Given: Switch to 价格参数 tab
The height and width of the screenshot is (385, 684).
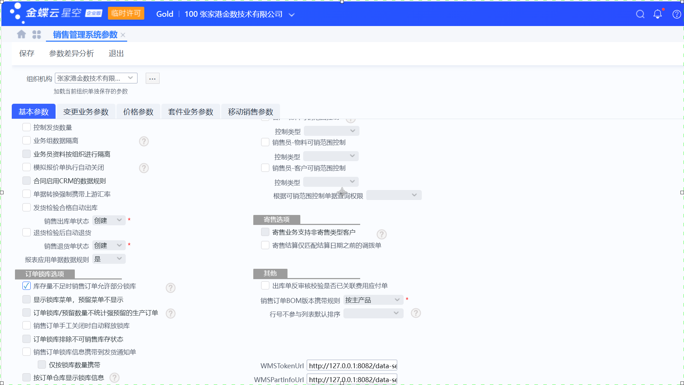Looking at the screenshot, I should tap(138, 112).
